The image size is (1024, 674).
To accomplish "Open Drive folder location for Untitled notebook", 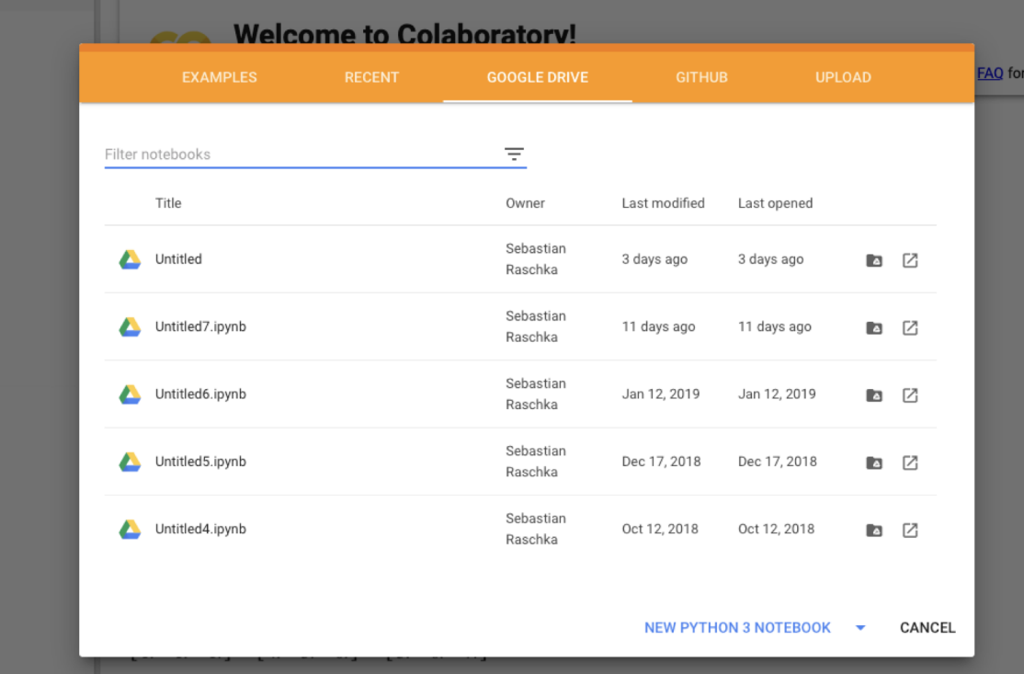I will coord(874,260).
